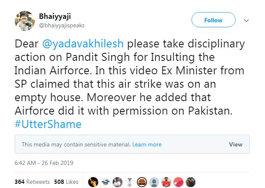Click the Bhaiyyaji profile avatar
Image resolution: width=265 pixels, height=188 pixels.
tap(24, 21)
